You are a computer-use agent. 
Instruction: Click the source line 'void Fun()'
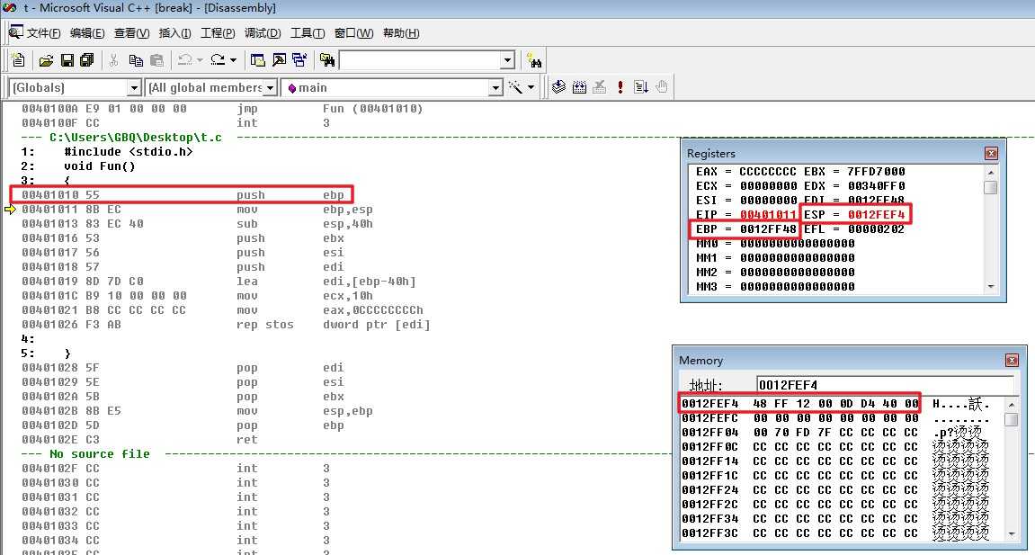[100, 166]
